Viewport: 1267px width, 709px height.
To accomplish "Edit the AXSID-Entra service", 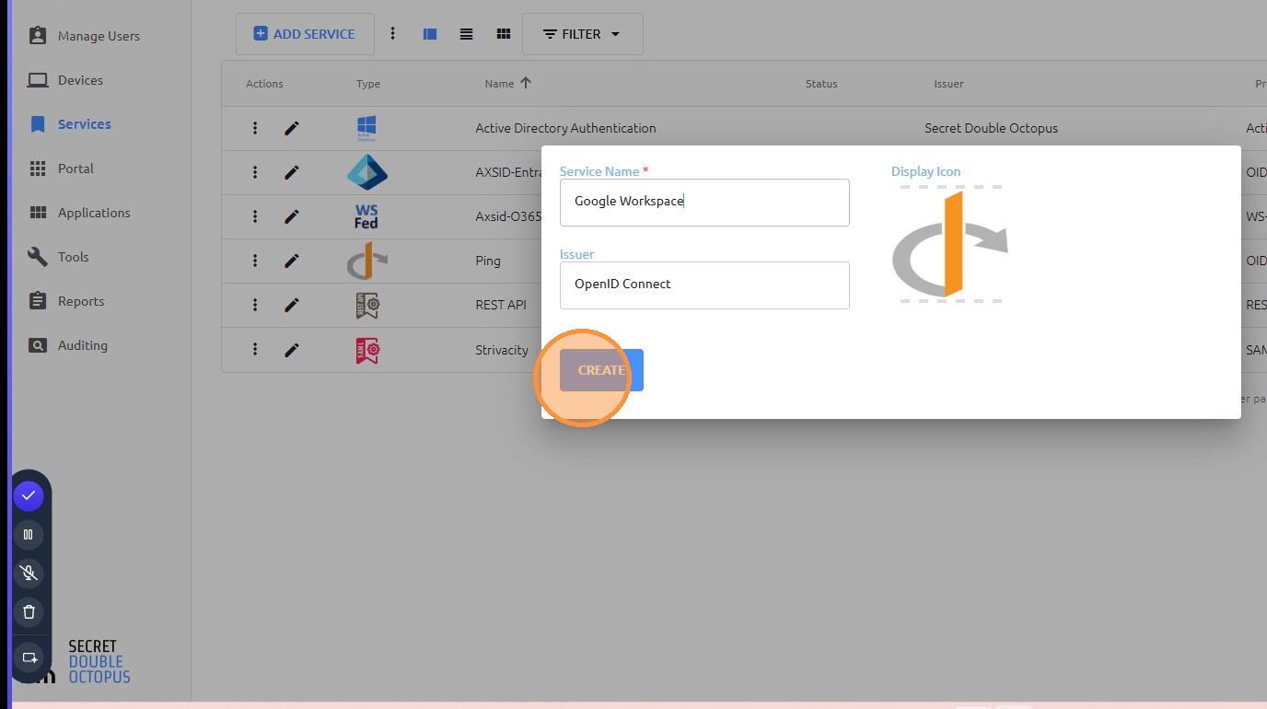I will [292, 172].
